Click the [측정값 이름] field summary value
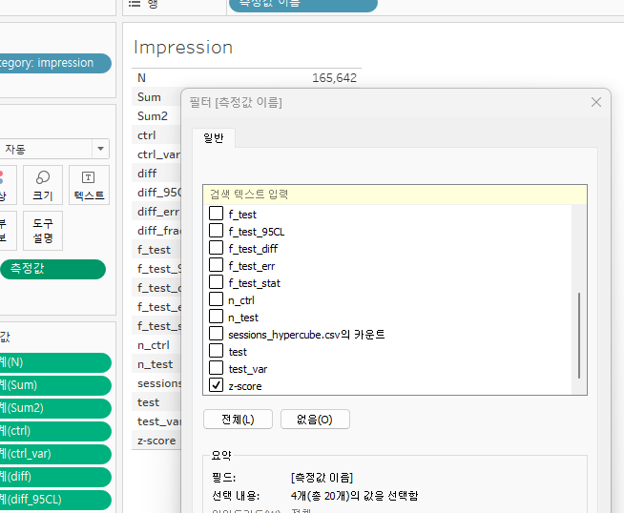The height and width of the screenshot is (513, 624). tap(322, 477)
